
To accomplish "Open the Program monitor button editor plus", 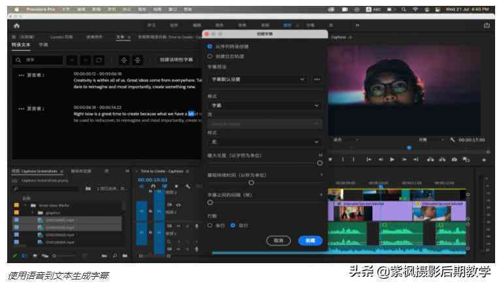I will [x=484, y=160].
